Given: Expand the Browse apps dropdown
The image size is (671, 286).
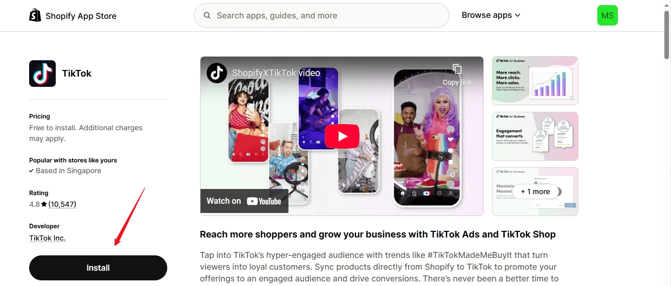Looking at the screenshot, I should pos(491,15).
